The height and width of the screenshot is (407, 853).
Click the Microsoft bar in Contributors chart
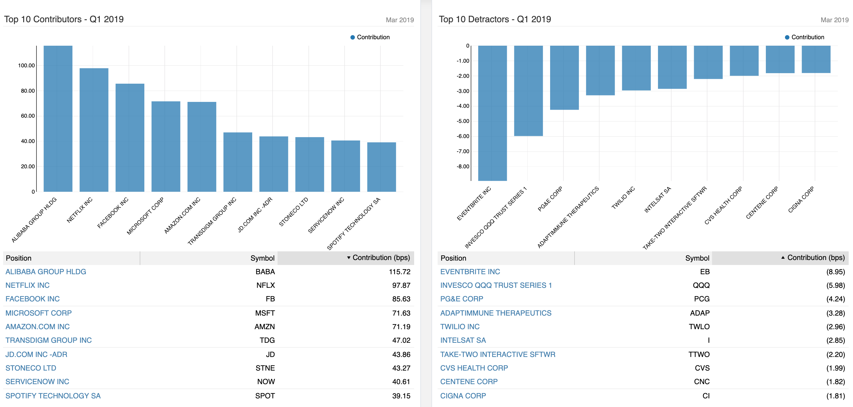point(166,146)
